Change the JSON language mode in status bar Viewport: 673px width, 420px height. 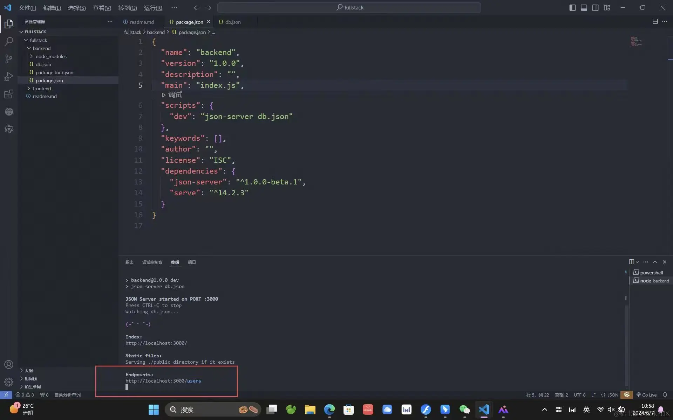[610, 395]
